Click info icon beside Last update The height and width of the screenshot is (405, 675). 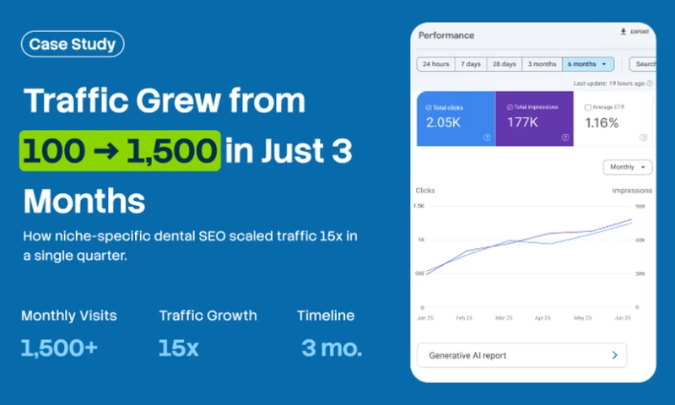[x=650, y=84]
